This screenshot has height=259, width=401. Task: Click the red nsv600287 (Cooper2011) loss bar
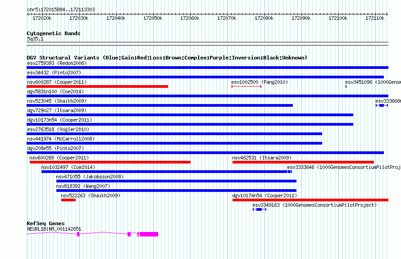[97, 86]
